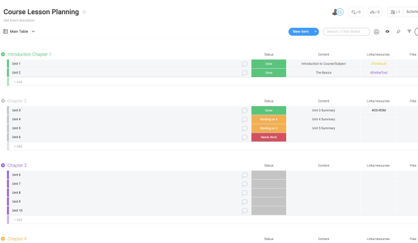Open the Unit 8 item name

pyautogui.click(x=16, y=193)
